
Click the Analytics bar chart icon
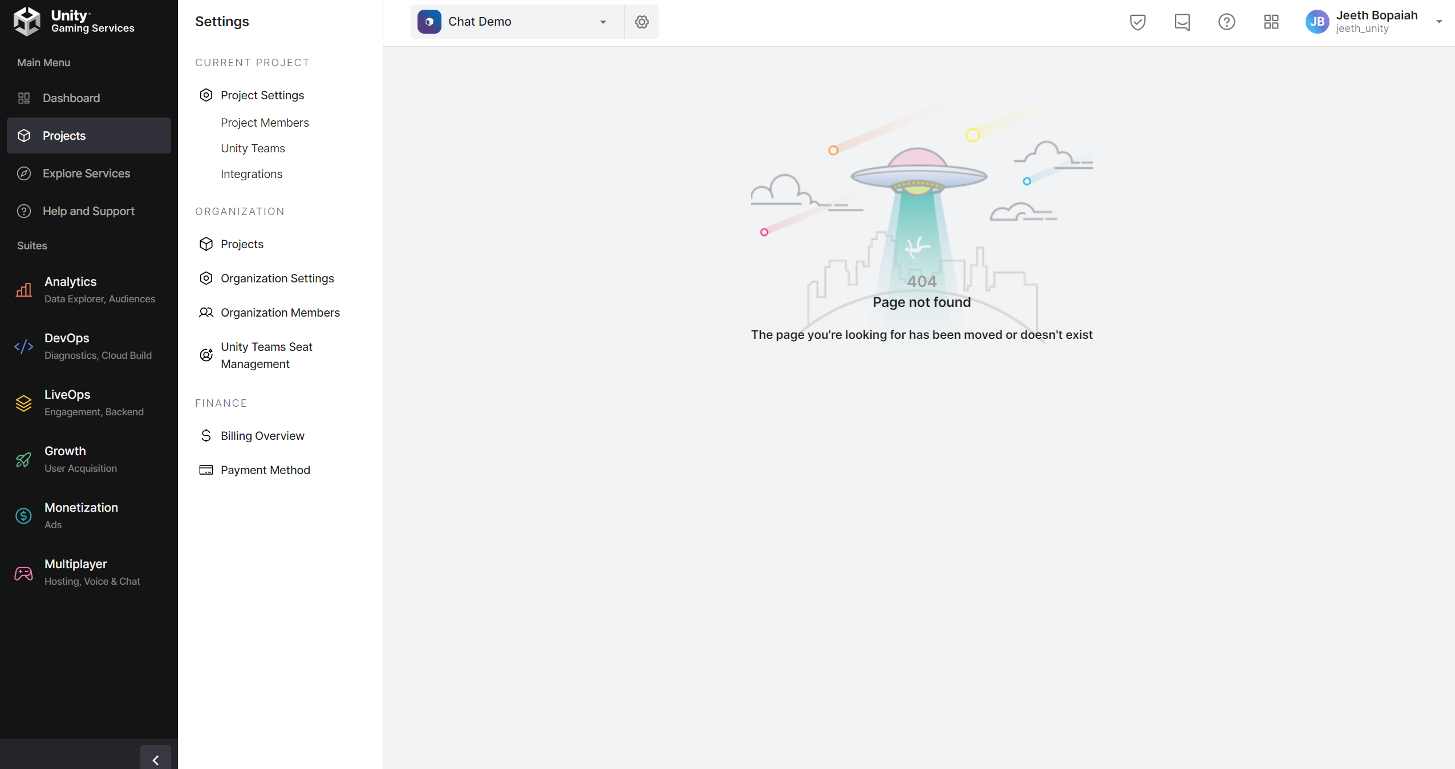click(24, 290)
